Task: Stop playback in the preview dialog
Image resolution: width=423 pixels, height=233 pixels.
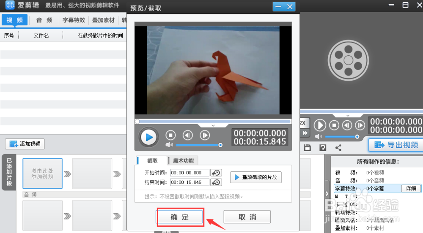Action: click(x=170, y=135)
